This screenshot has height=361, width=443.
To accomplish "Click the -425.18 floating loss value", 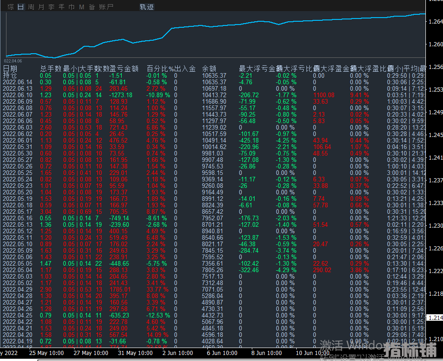I will coord(249,140).
